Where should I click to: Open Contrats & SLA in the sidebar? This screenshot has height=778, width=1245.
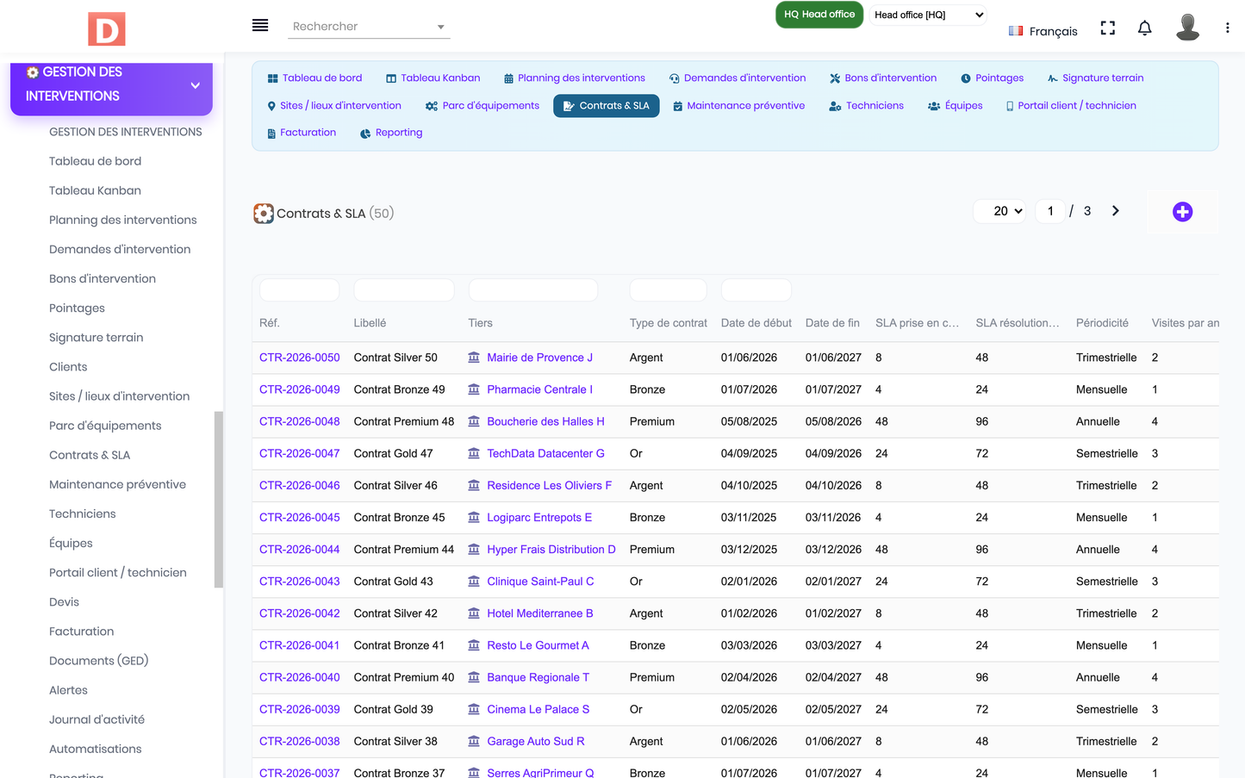click(x=90, y=455)
